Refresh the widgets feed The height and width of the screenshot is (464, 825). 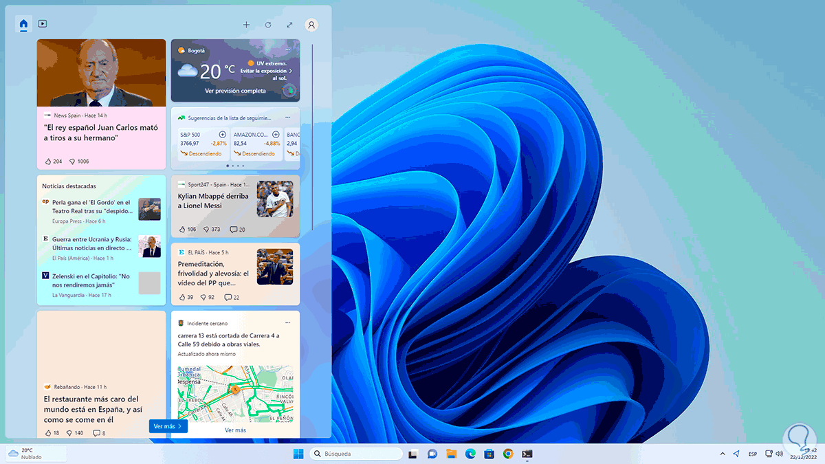coord(268,25)
